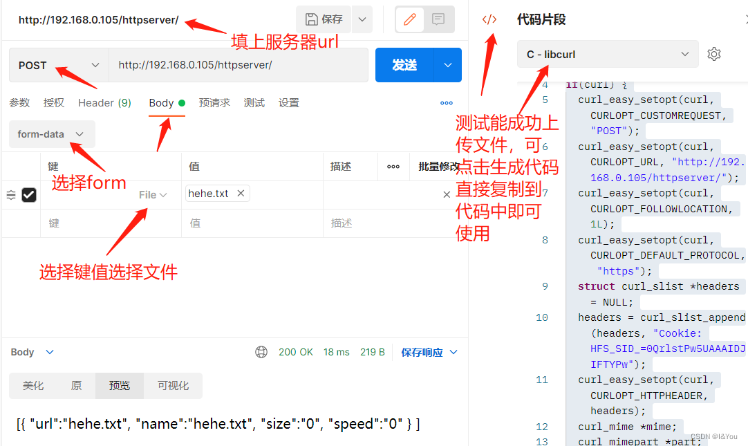Open the response Body dropdown
Image resolution: width=748 pixels, height=446 pixels.
32,352
